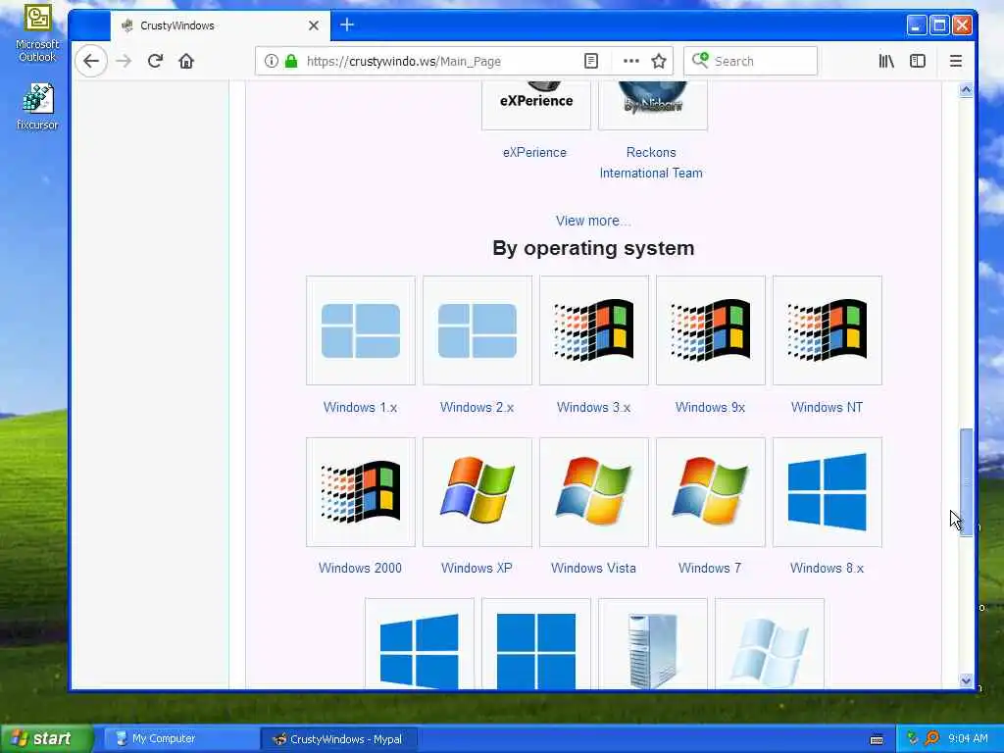Click the scrollbar up arrow
Image resolution: width=1004 pixels, height=753 pixels.
tap(966, 90)
